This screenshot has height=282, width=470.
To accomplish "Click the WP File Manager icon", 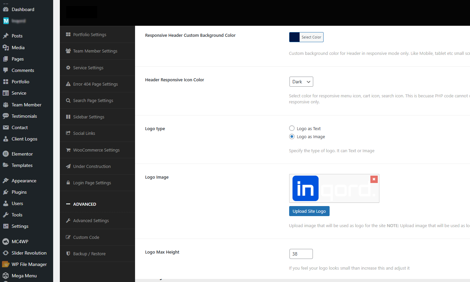I will [6, 264].
